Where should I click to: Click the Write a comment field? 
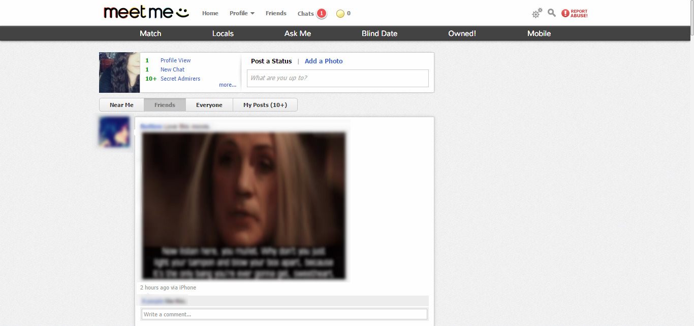point(284,314)
